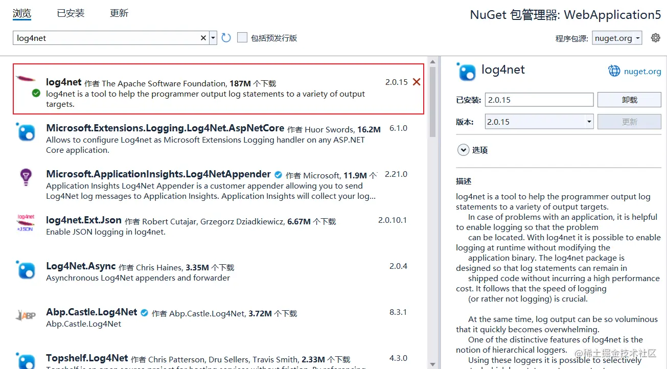Click the red uninstall X for log4net
667x369 pixels.
pyautogui.click(x=417, y=82)
